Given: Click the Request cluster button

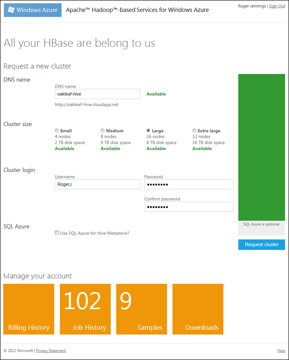Looking at the screenshot, I should [262, 245].
